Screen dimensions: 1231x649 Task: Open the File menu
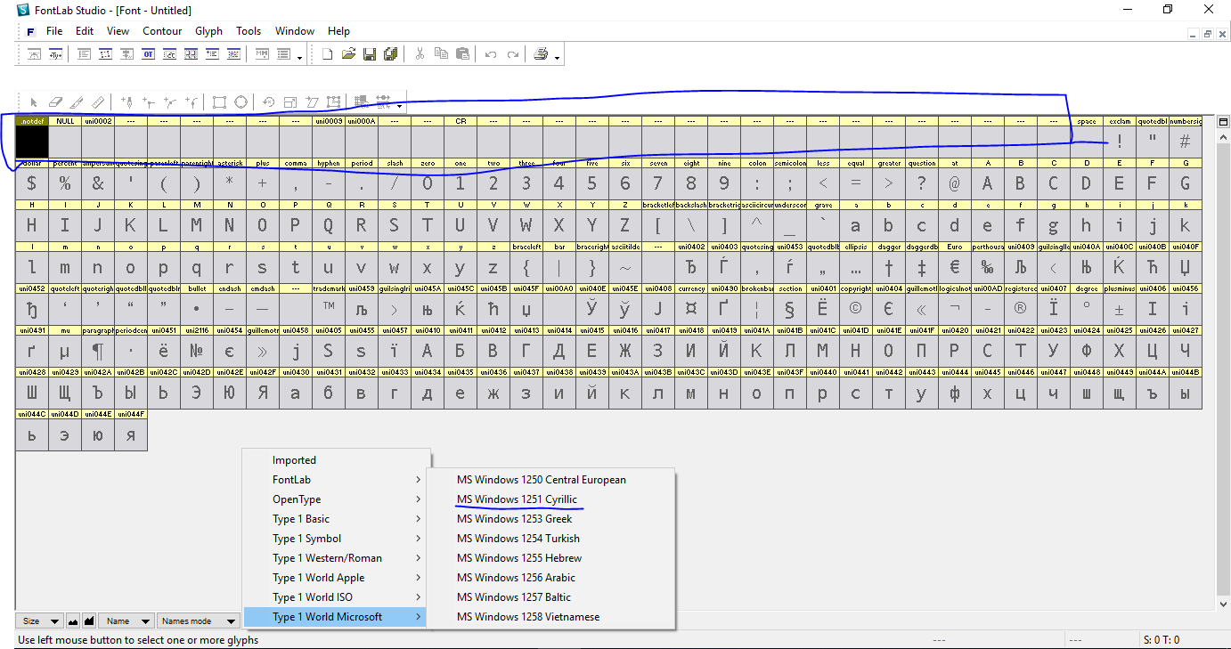(54, 30)
